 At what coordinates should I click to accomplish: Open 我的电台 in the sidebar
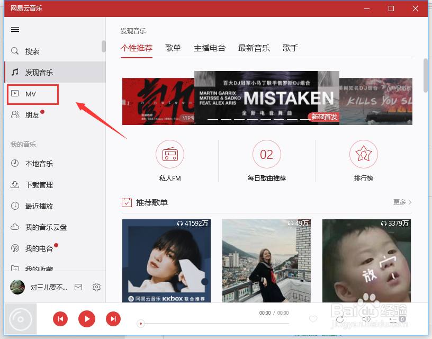39,248
